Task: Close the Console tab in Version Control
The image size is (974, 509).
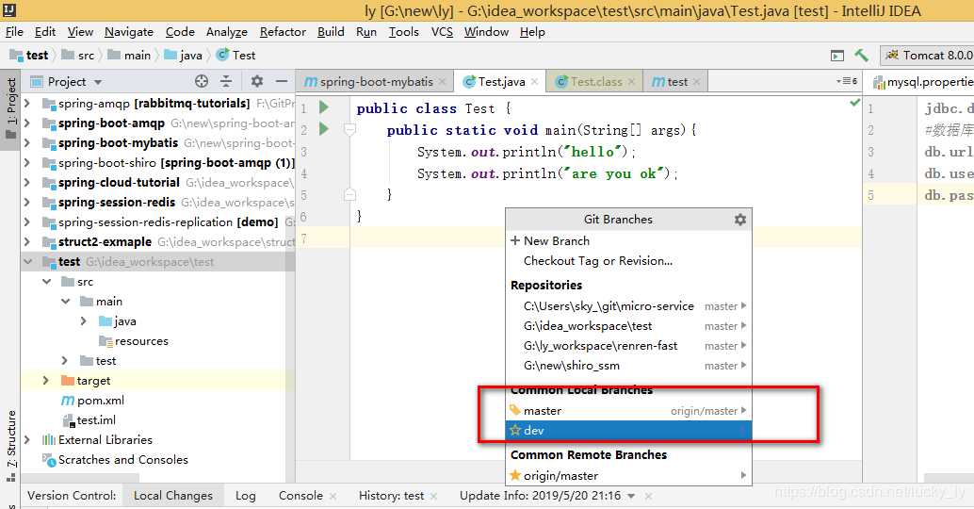Action: point(333,496)
